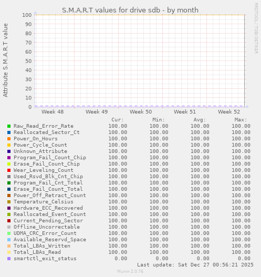The height and width of the screenshot is (277, 261).
Task: Click the light blue Available_Reservd_Space swatch
Action: click(9, 240)
